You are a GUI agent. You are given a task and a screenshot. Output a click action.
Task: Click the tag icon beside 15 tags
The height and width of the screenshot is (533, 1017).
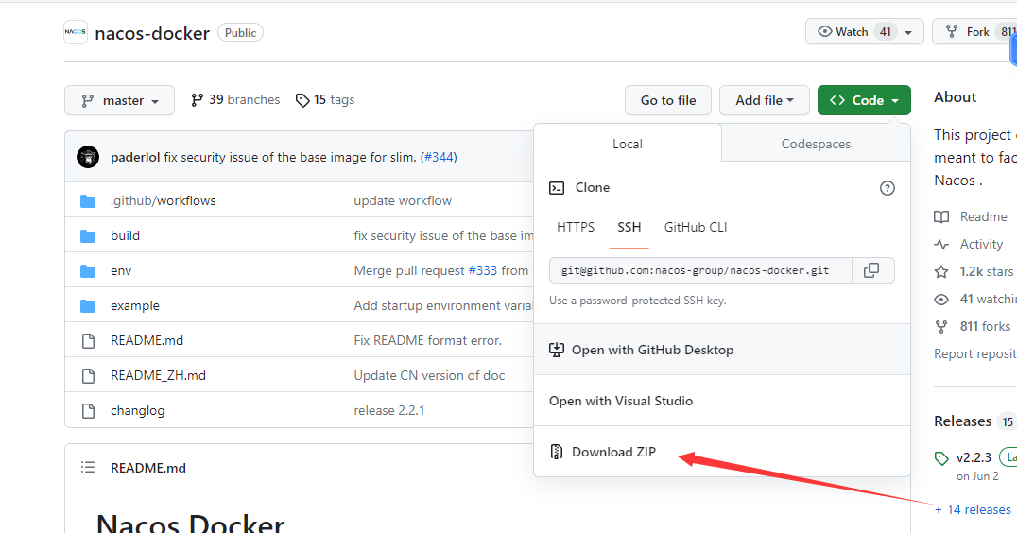pyautogui.click(x=302, y=100)
